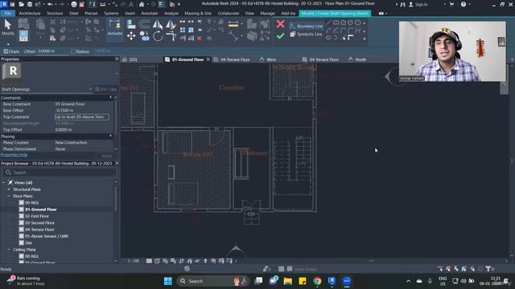The width and height of the screenshot is (515, 289).
Task: Enable the Radius checkbox
Action: coord(73,51)
